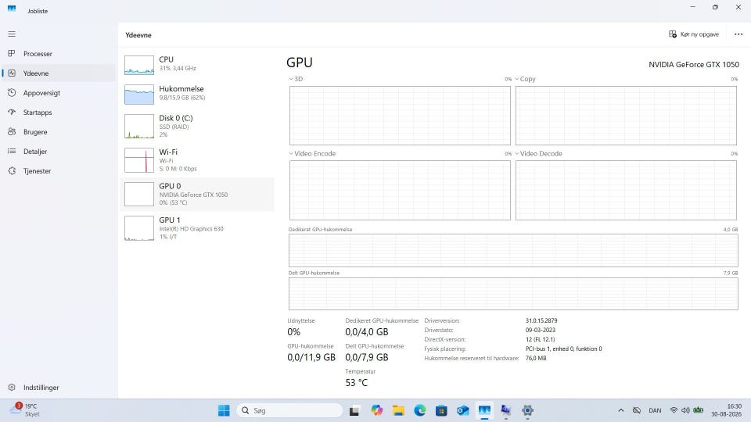The width and height of the screenshot is (751, 422).
Task: Click the 76,0 MB reserved memory value
Action: tap(536, 358)
